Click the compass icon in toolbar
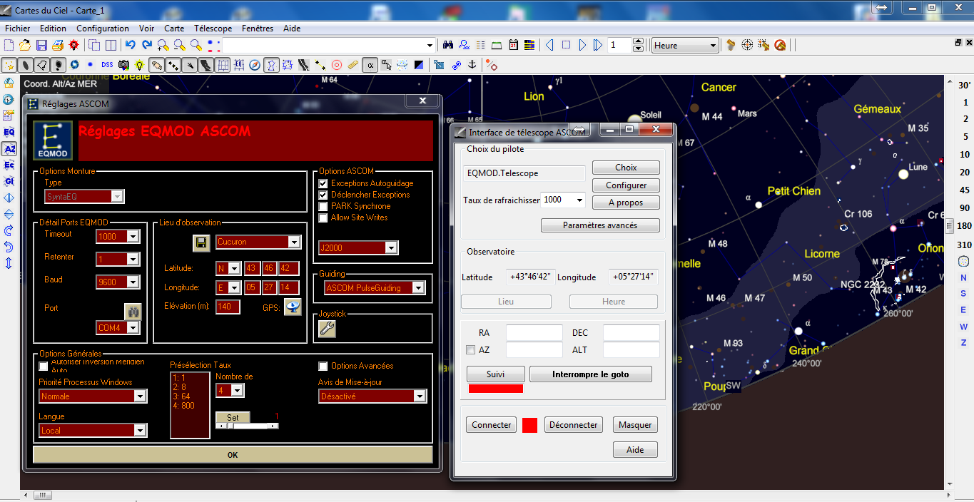Viewport: 974px width, 502px height. tap(255, 65)
